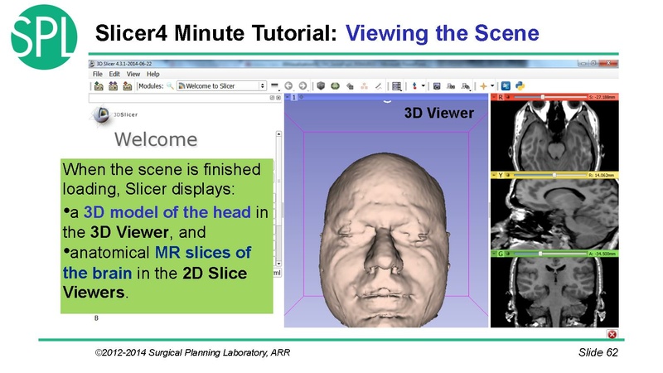This screenshot has width=663, height=373.
Task: Open the Python Interactor icon
Action: click(520, 86)
